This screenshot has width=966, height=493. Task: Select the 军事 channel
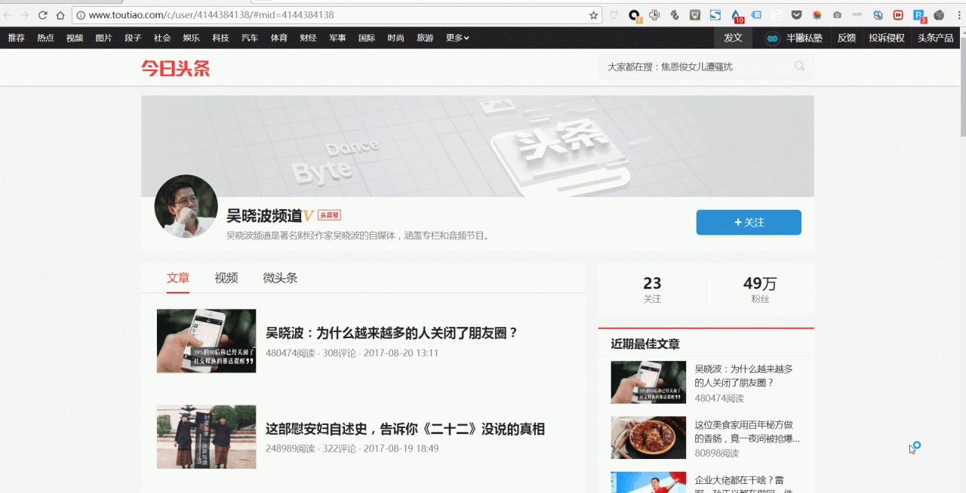pos(337,38)
